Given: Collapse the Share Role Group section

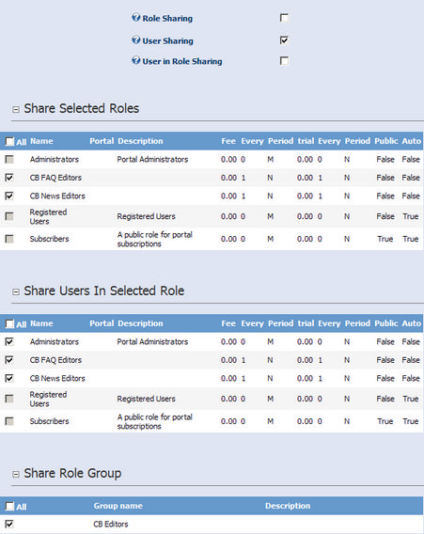Looking at the screenshot, I should [16, 474].
